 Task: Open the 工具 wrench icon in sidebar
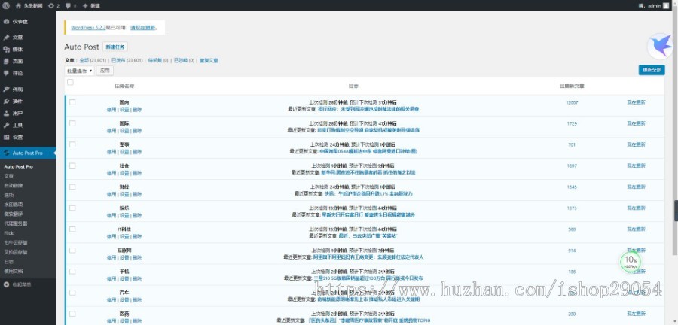pyautogui.click(x=6, y=125)
